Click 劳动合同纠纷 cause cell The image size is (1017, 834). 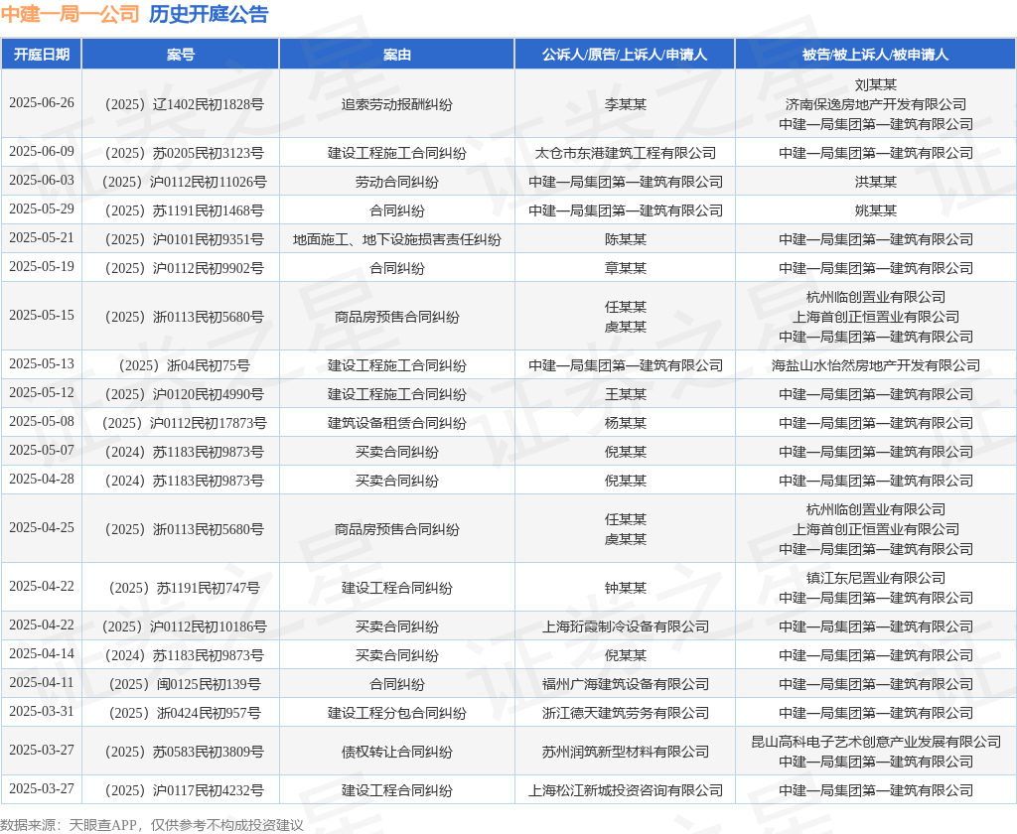(x=397, y=182)
